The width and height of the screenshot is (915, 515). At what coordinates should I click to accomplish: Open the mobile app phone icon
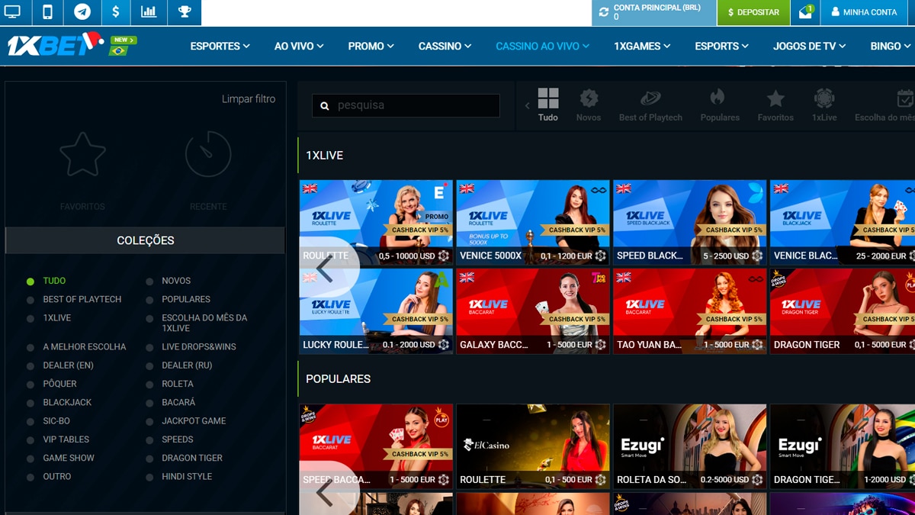[48, 12]
